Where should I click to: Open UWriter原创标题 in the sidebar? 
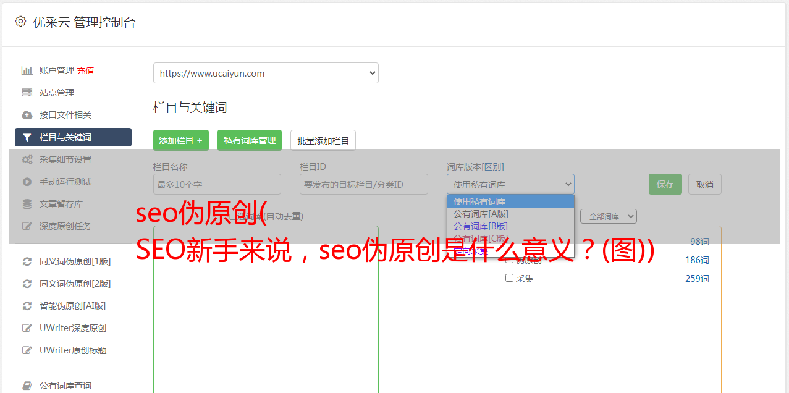coord(73,350)
